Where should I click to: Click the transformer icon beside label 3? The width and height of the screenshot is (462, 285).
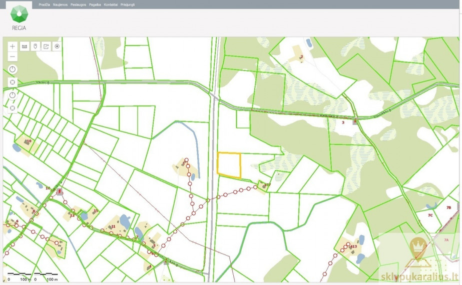pos(355,121)
